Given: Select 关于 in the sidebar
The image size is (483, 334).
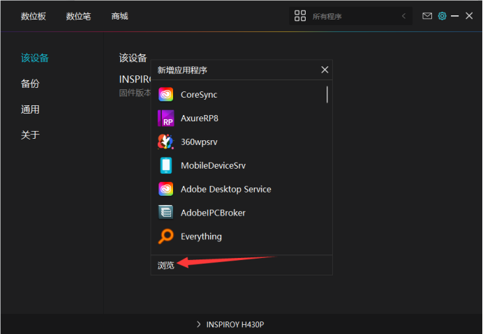Looking at the screenshot, I should pos(30,135).
